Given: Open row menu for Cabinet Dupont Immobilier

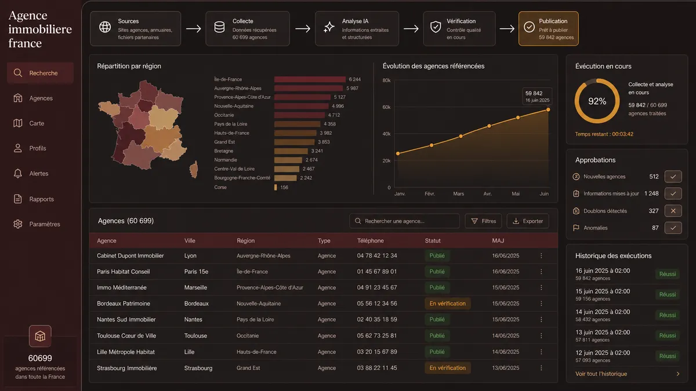Looking at the screenshot, I should point(541,255).
